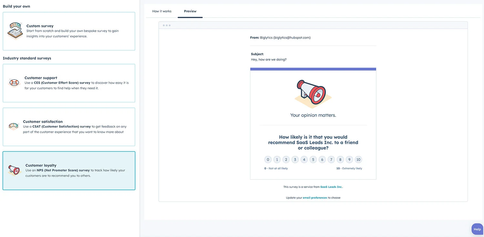This screenshot has width=484, height=237.
Task: Click the Custom survey palette icon
Action: (x=15, y=31)
